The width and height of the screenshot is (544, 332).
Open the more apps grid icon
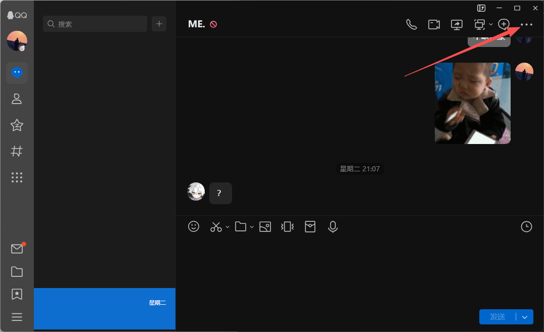17,177
